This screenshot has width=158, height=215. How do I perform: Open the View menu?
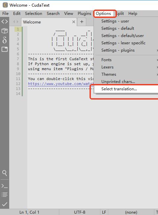(x=68, y=14)
